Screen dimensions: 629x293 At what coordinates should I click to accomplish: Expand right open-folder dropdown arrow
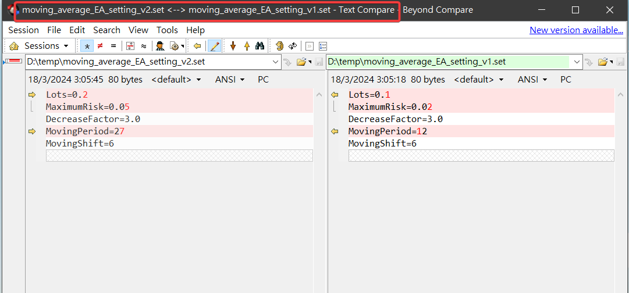(611, 62)
